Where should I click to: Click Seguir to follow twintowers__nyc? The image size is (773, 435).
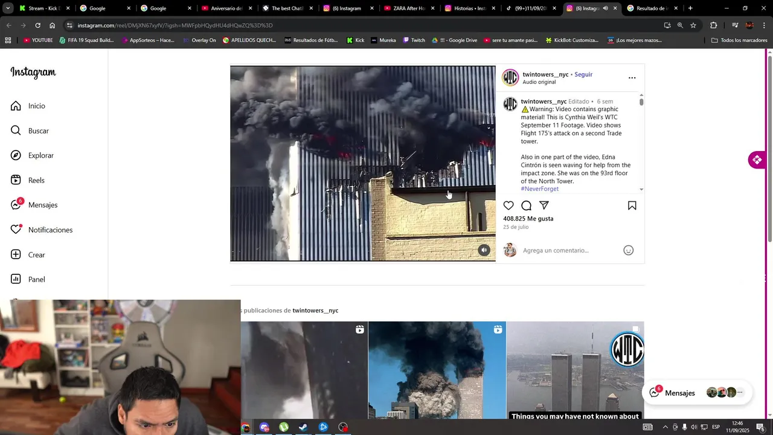click(x=583, y=74)
